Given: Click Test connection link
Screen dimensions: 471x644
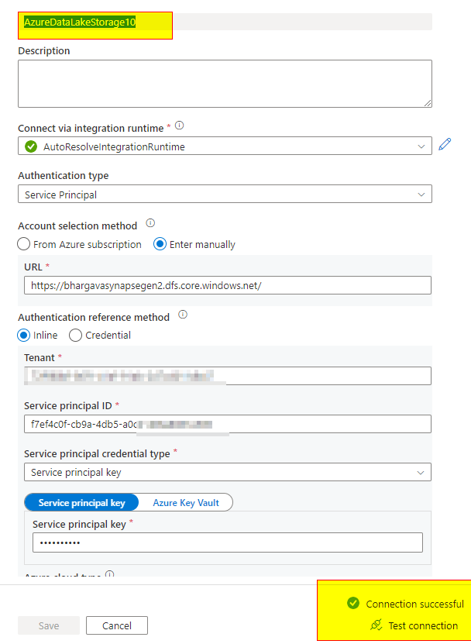Looking at the screenshot, I should click(423, 625).
